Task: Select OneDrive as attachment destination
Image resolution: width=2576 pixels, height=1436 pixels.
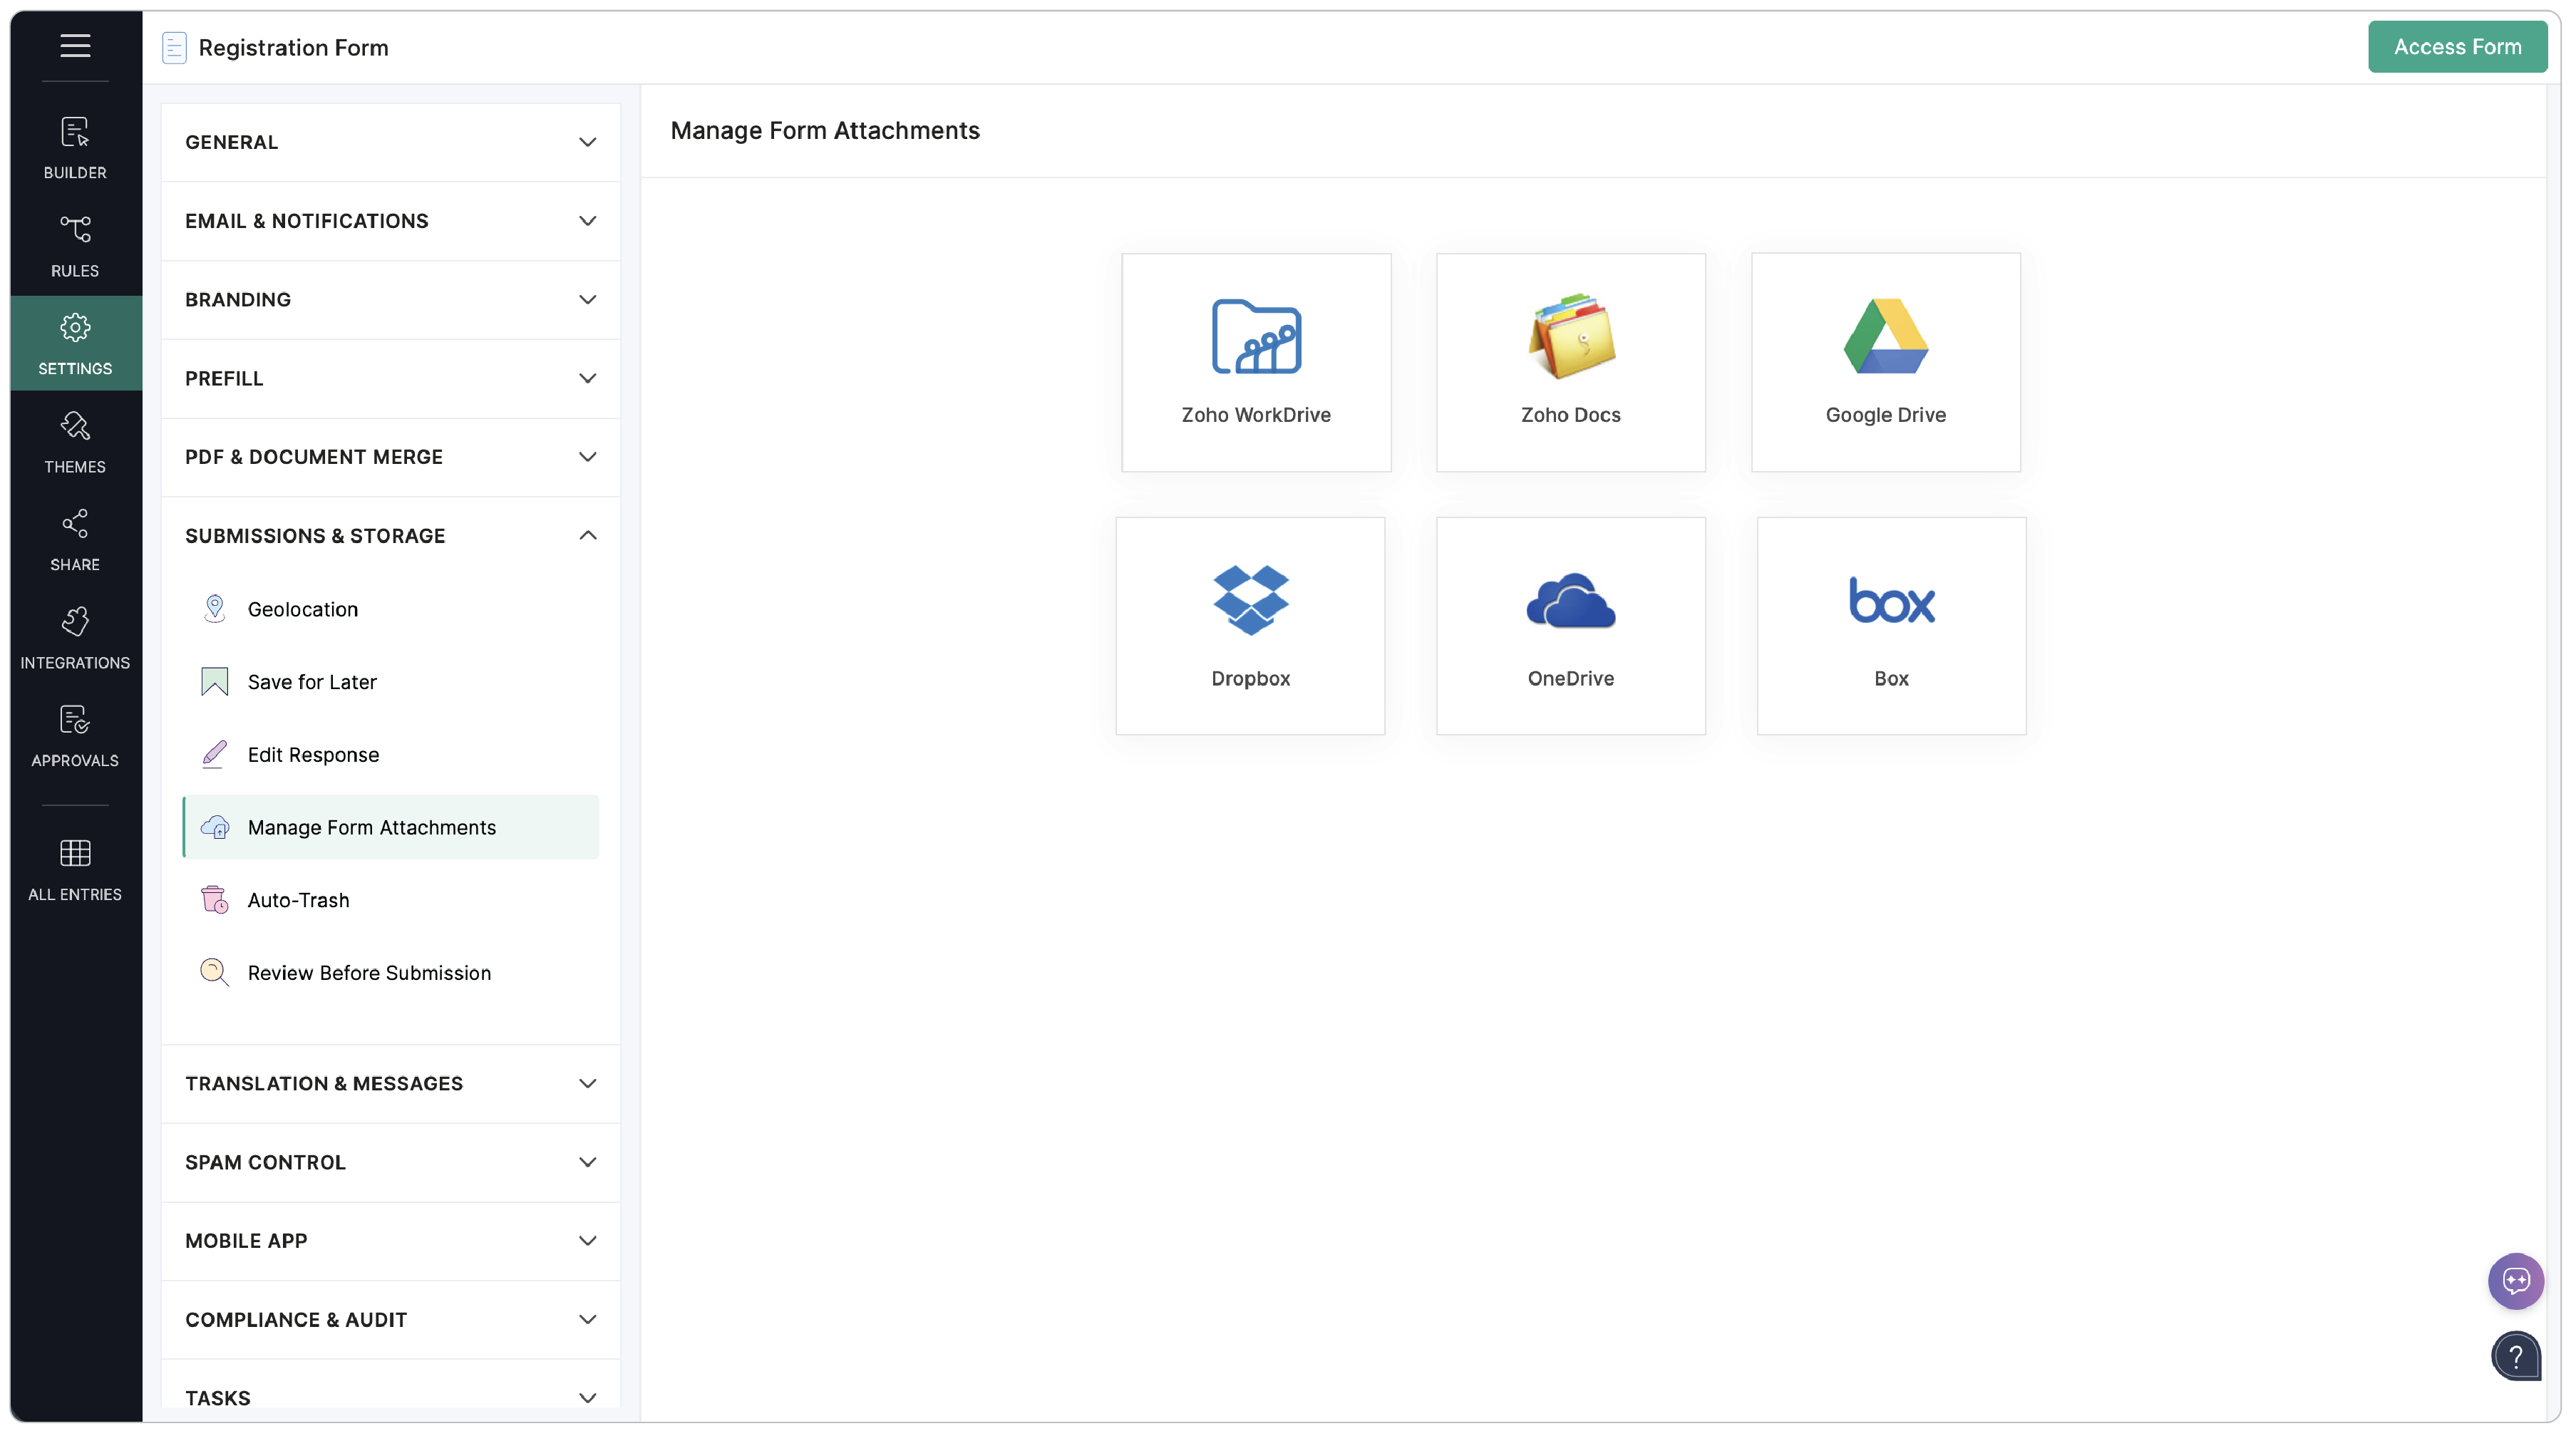Action: [x=1570, y=625]
